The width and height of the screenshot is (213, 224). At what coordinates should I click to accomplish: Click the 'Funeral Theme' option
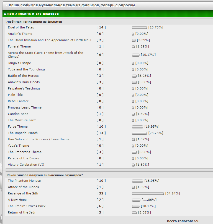click(x=19, y=46)
